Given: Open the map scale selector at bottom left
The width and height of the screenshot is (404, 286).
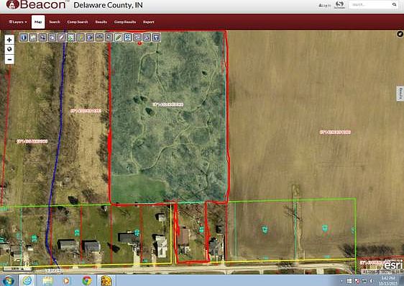Looking at the screenshot, I should [x=17, y=269].
